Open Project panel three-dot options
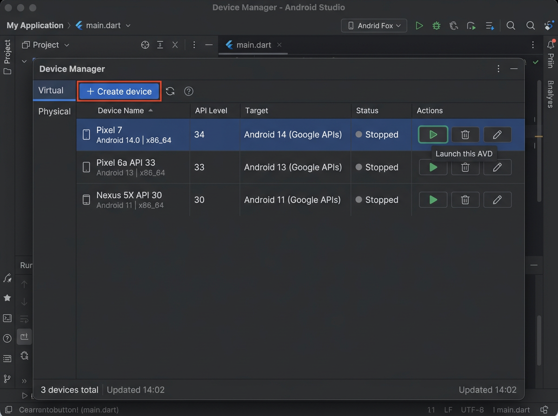Image resolution: width=558 pixels, height=416 pixels. (x=194, y=45)
